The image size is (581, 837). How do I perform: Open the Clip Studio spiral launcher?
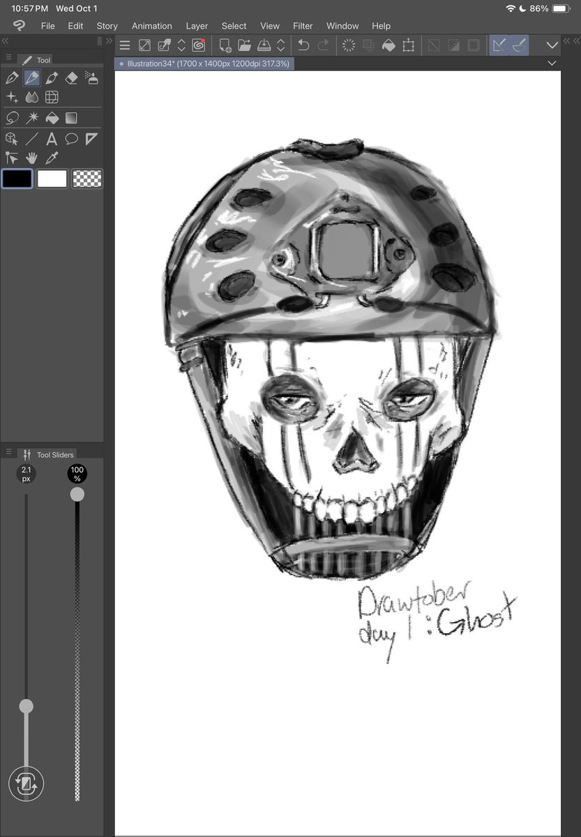(199, 46)
